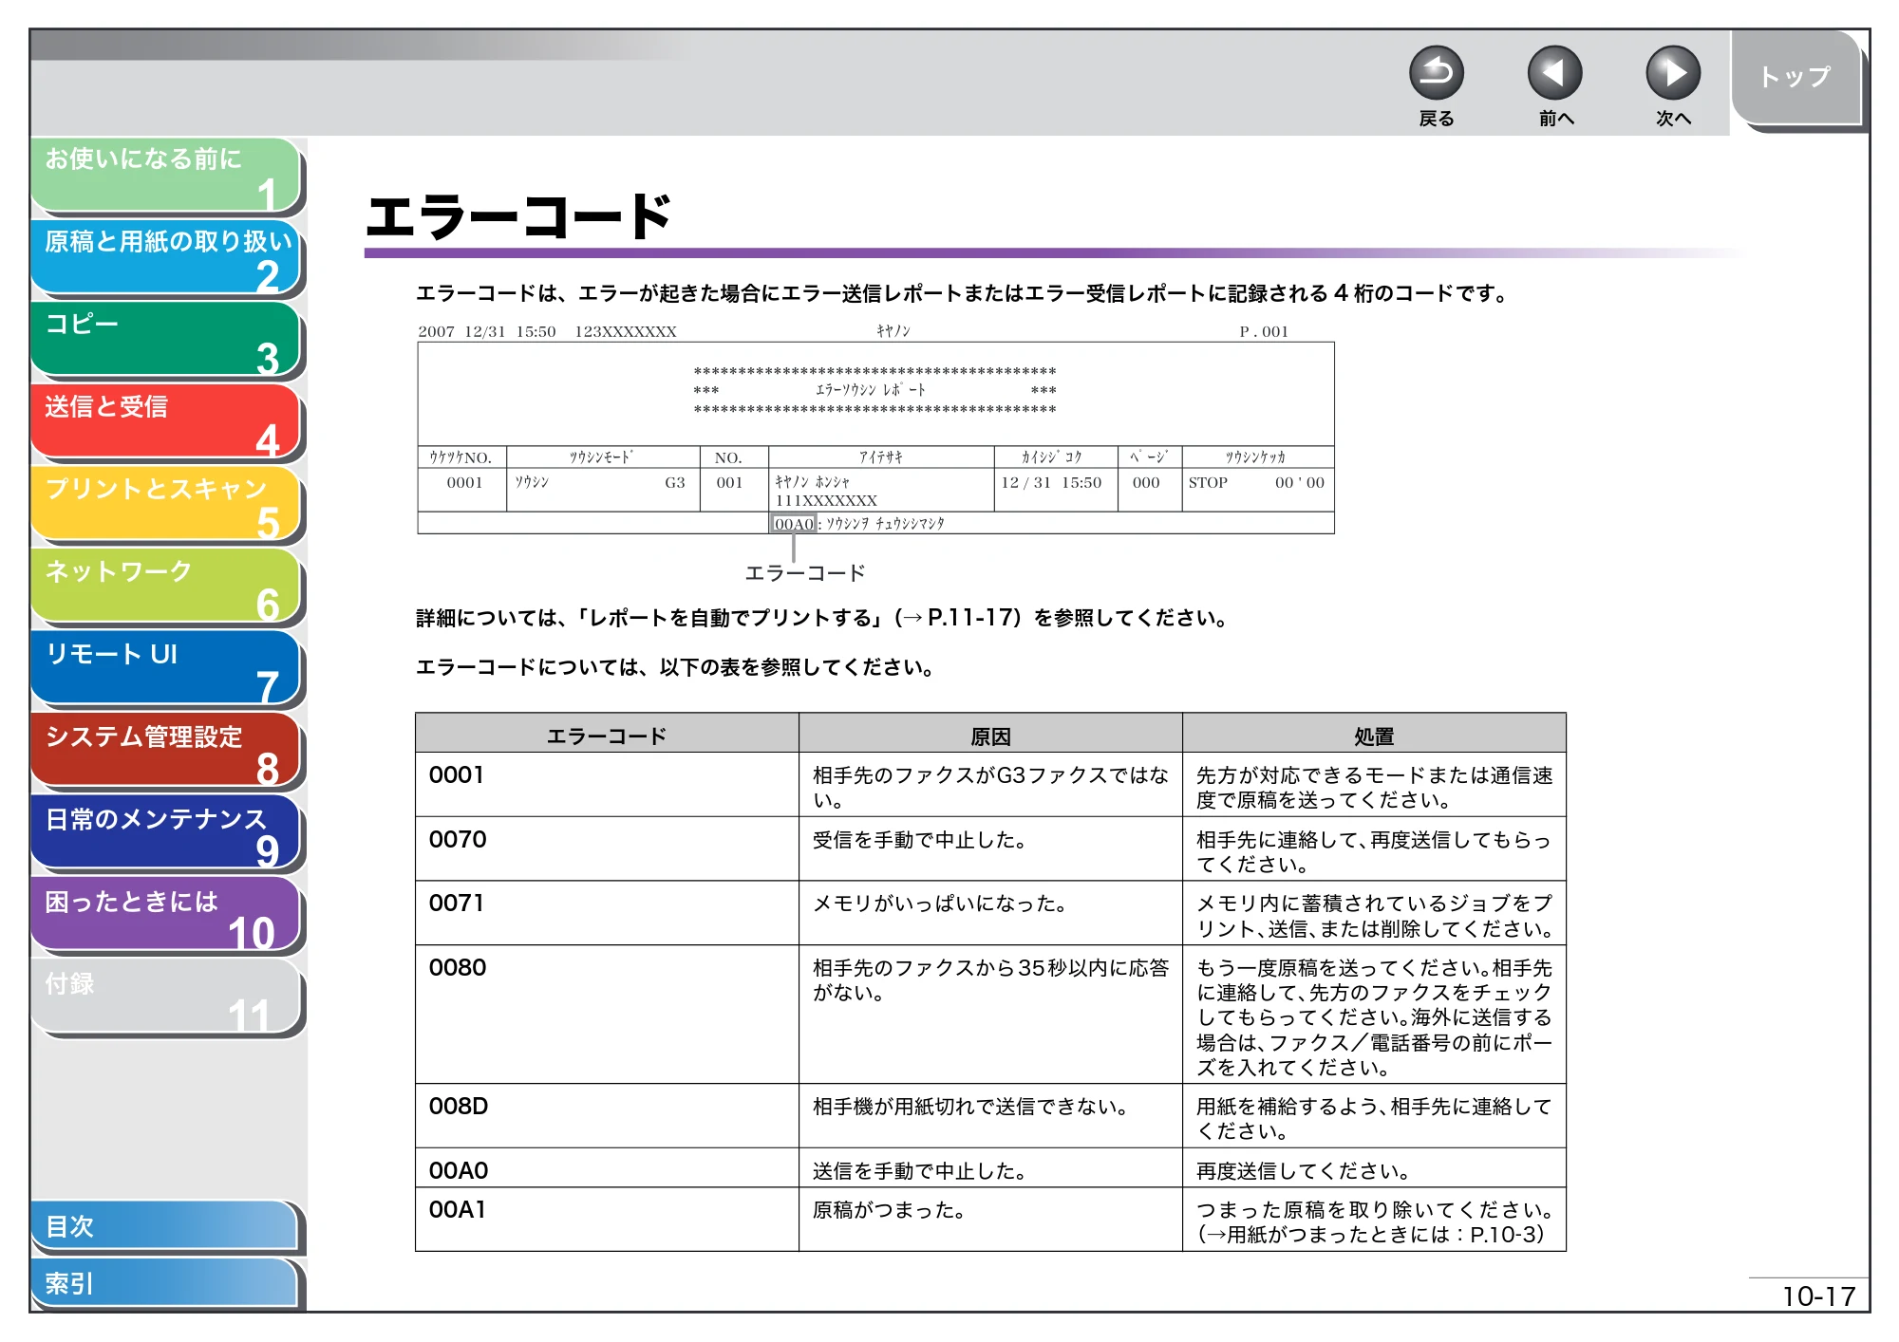Open the 索引 (index) button
Image resolution: width=1899 pixels, height=1342 pixels.
pos(166,1283)
